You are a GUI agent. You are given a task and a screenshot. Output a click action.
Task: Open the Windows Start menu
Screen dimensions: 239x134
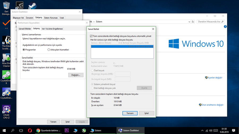click(x=4, y=130)
